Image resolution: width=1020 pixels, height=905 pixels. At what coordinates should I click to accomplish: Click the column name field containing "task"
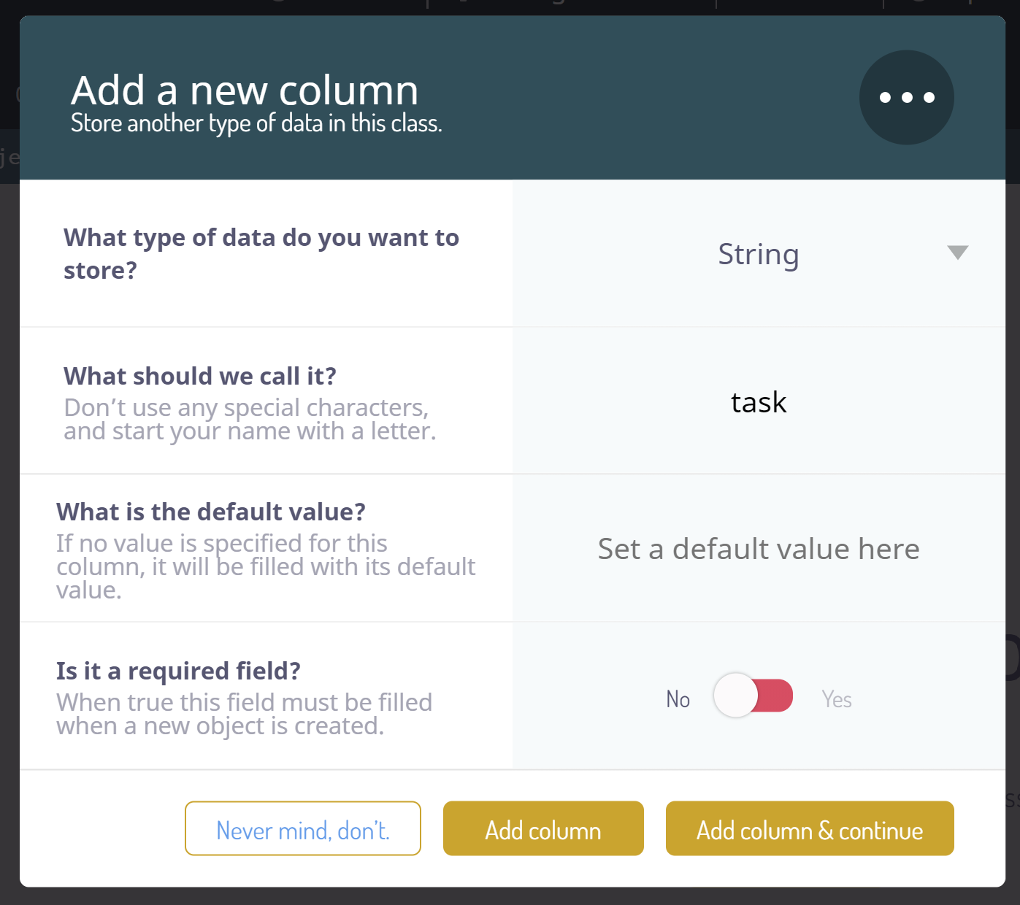(x=759, y=402)
